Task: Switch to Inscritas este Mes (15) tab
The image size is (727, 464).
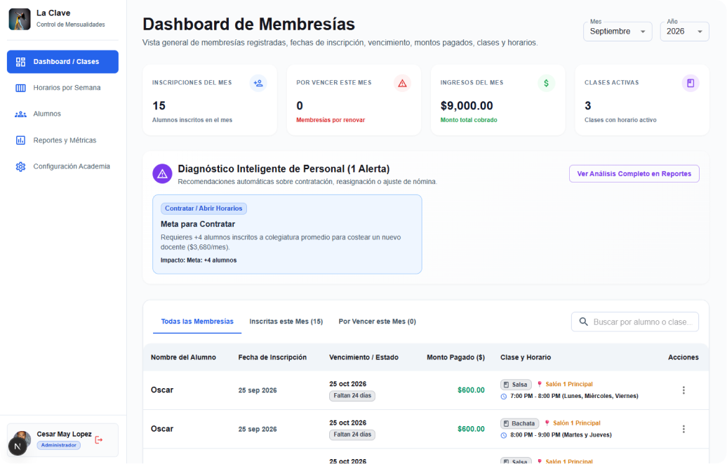Action: (286, 322)
